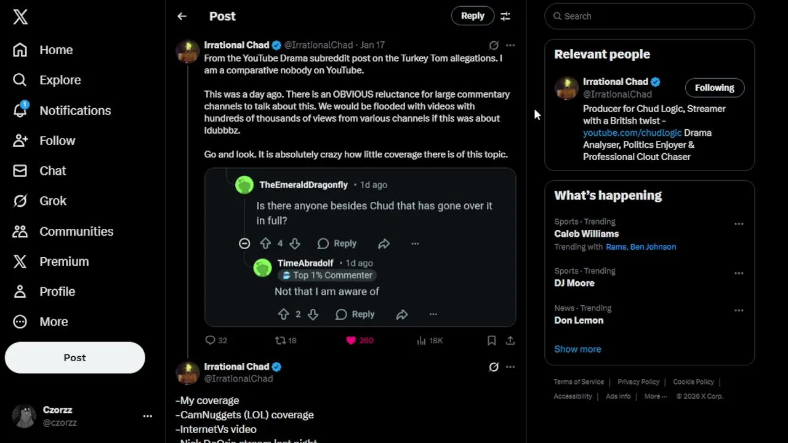Toggle the Following button for Irrational Chad

[714, 88]
